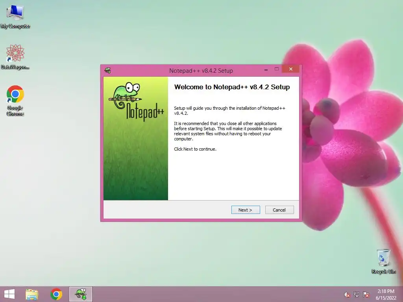403x302 pixels.
Task: Click the Notepad++ chameleon logo image
Action: point(137,101)
